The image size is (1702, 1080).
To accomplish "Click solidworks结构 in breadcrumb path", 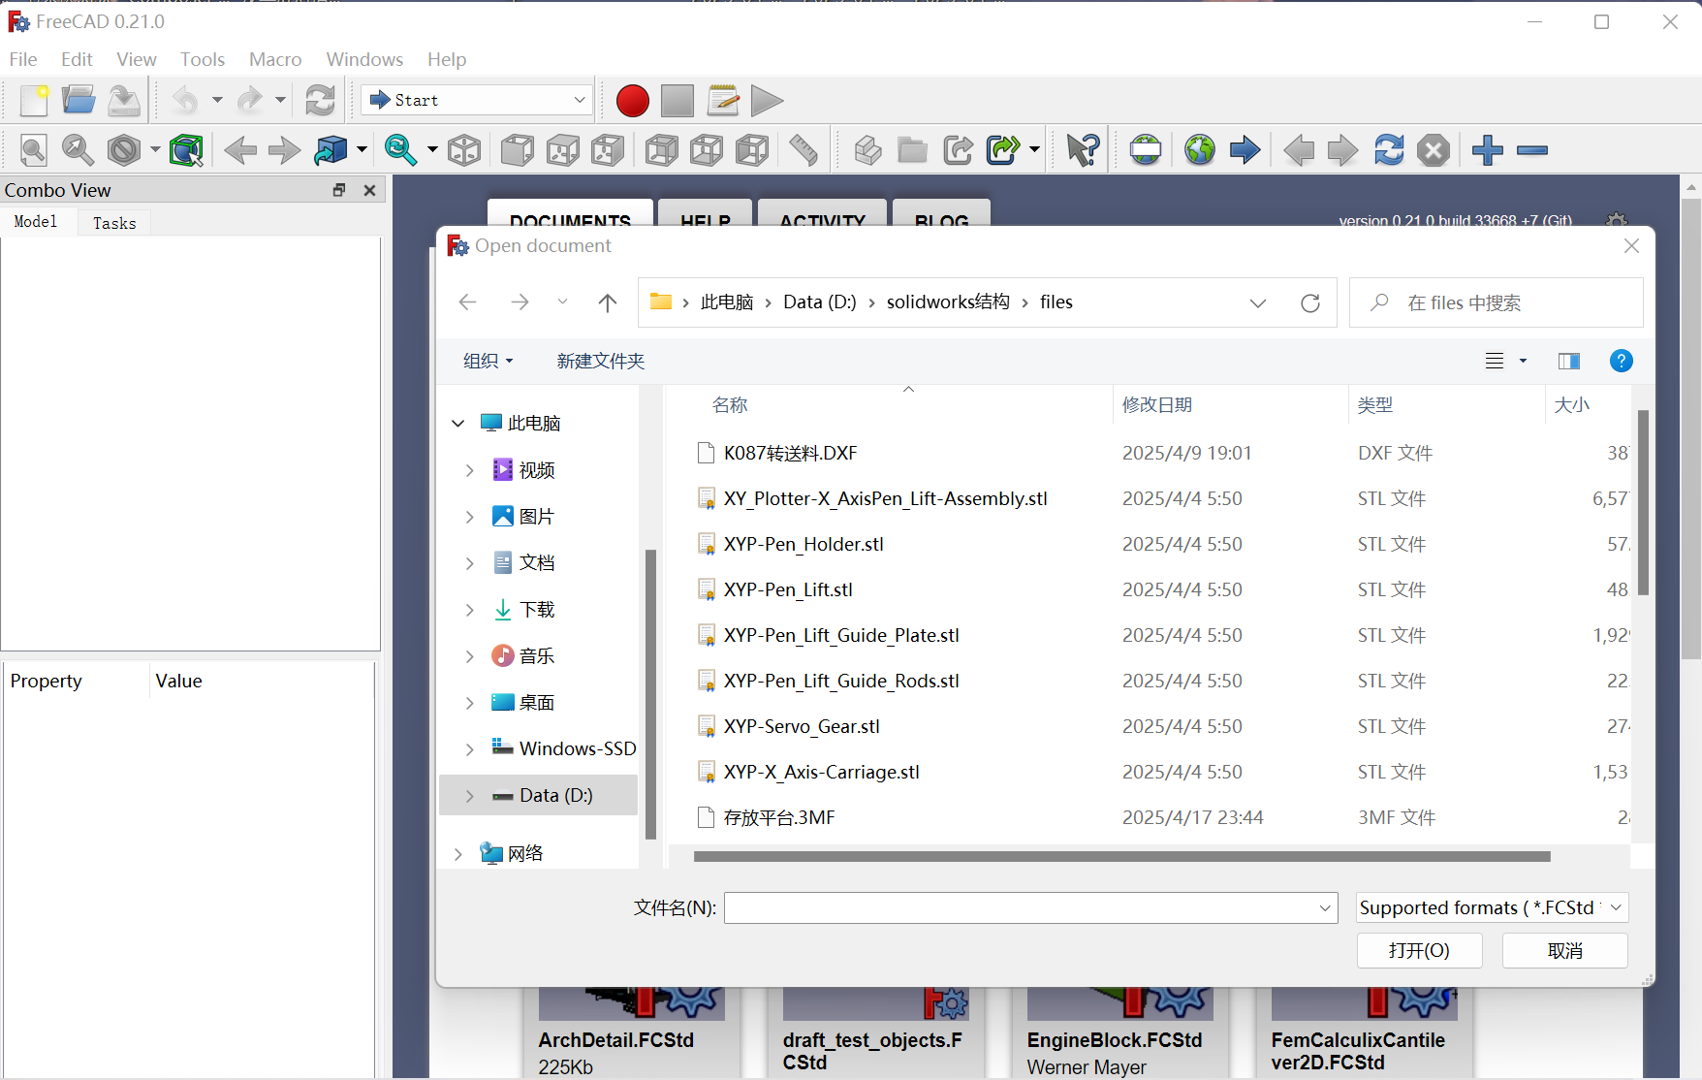I will [x=948, y=302].
